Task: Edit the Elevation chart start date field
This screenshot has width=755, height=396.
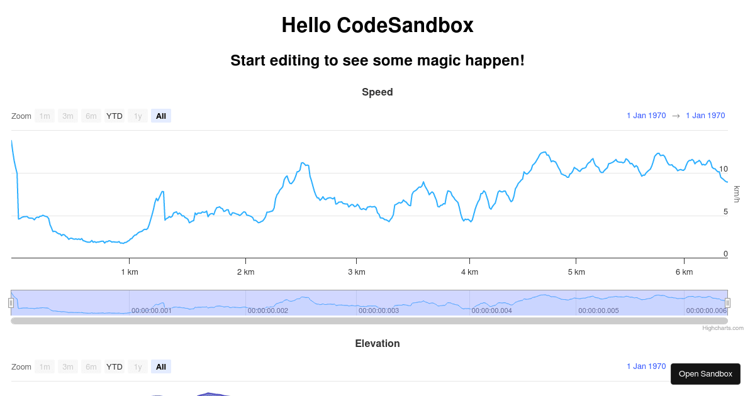Action: pyautogui.click(x=646, y=366)
